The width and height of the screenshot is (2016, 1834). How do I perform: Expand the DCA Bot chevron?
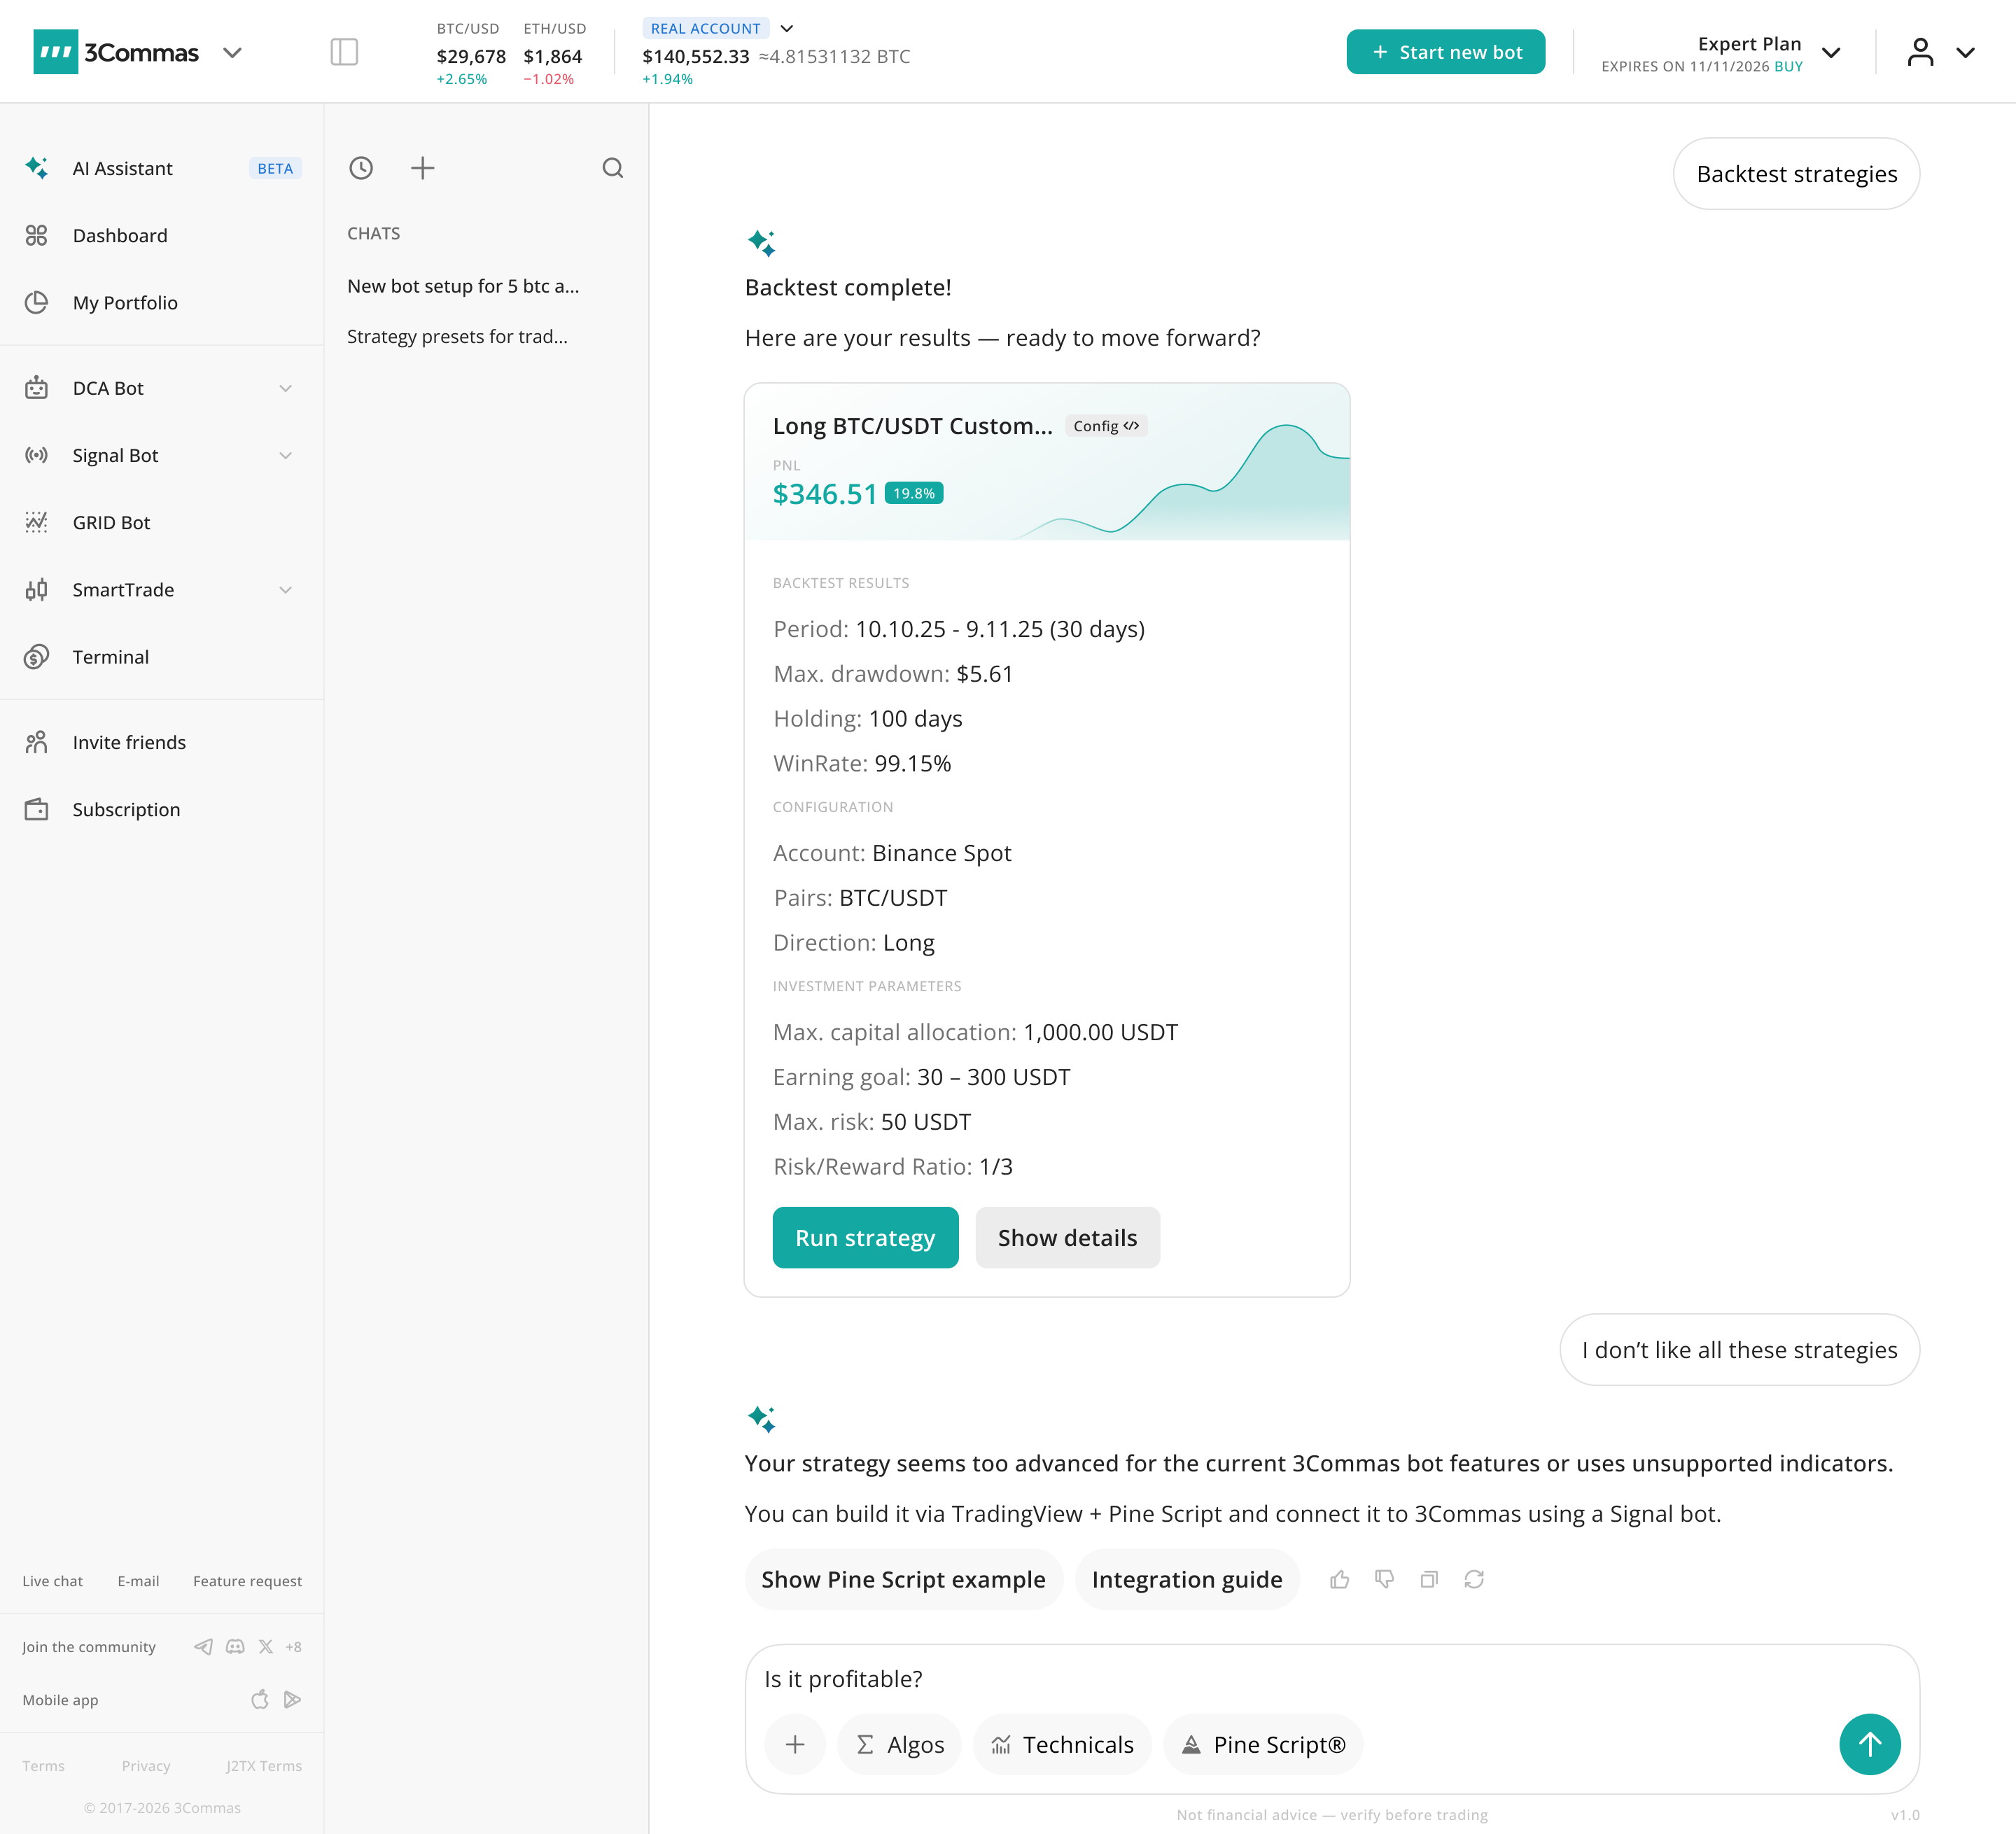point(285,388)
